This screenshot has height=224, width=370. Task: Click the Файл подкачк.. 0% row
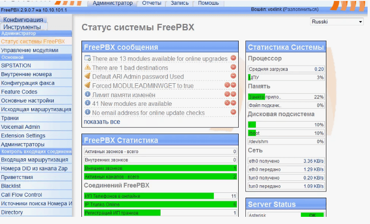click(286, 105)
